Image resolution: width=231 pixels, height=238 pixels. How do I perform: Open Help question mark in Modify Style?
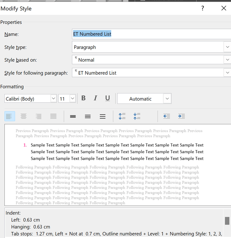pyautogui.click(x=203, y=8)
